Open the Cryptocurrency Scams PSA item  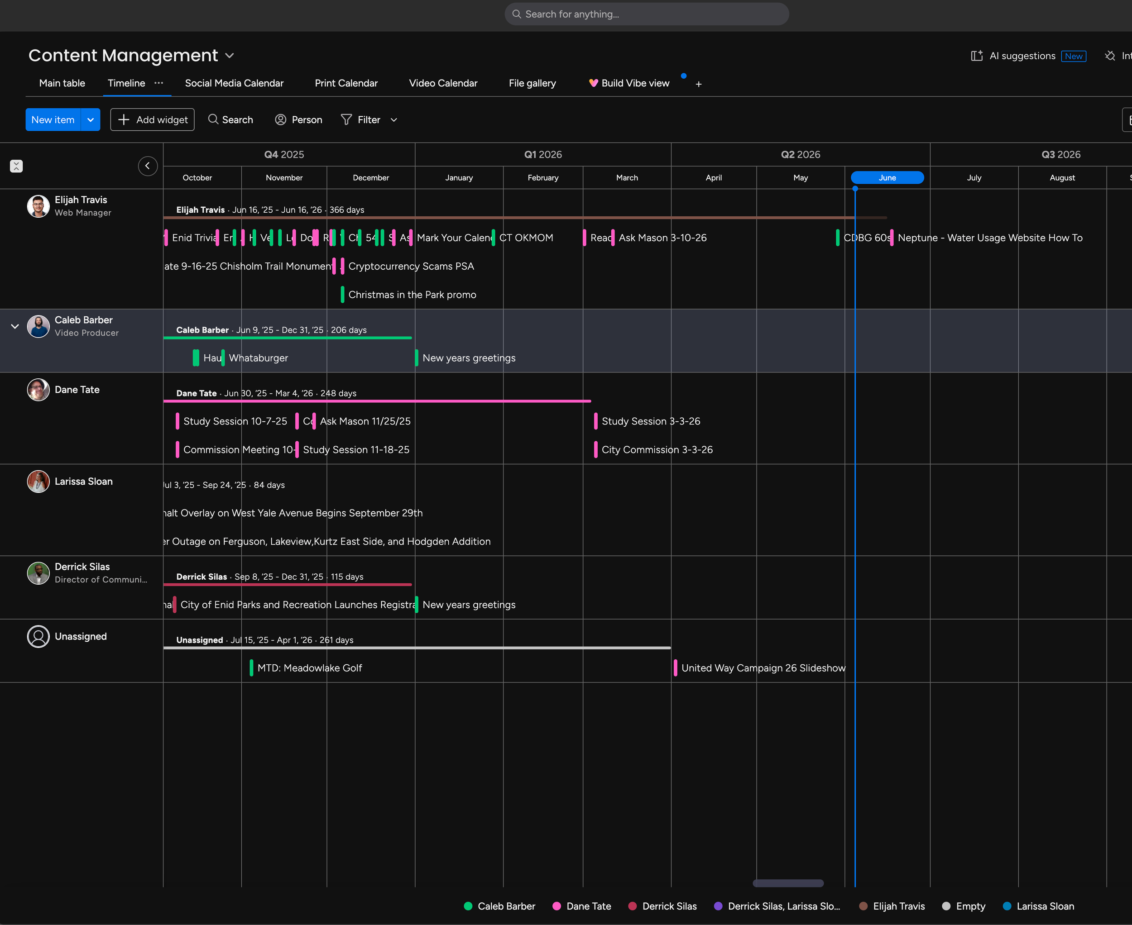click(x=408, y=267)
